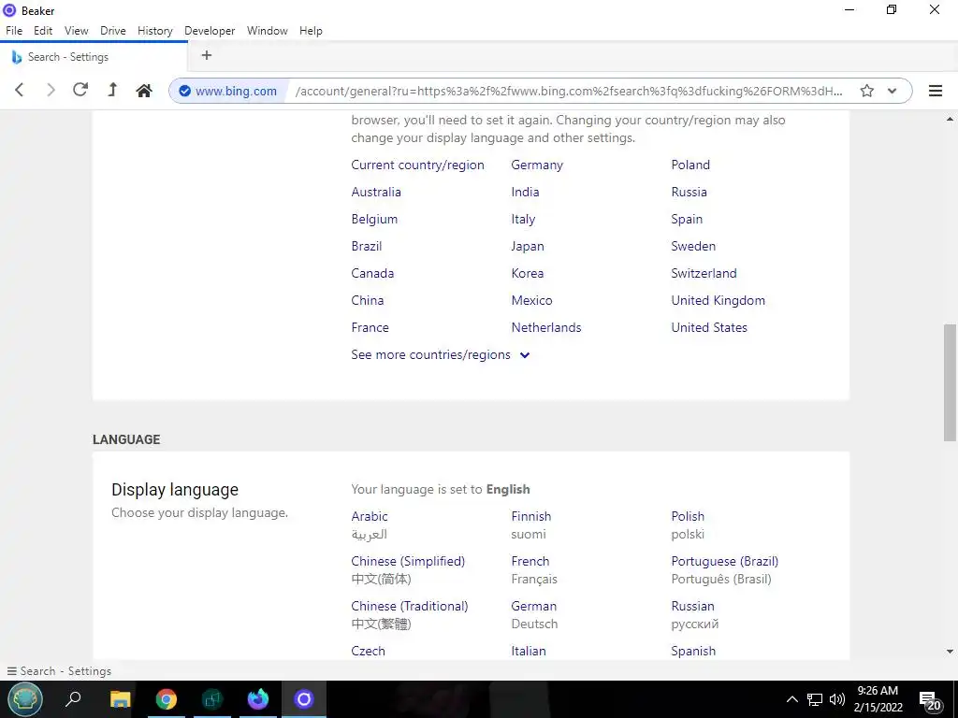
Task: Open notification center with 20 badge
Action: point(930,701)
